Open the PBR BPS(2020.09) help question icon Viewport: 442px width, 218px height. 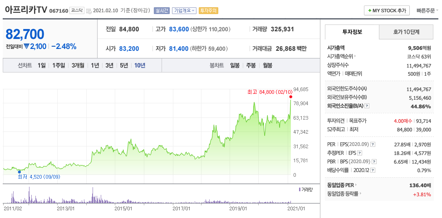point(374,162)
